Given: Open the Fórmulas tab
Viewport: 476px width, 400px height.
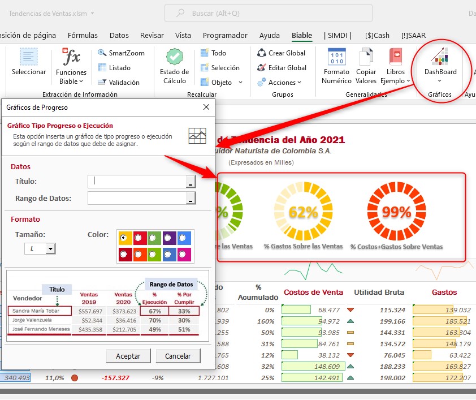Looking at the screenshot, I should 83,35.
